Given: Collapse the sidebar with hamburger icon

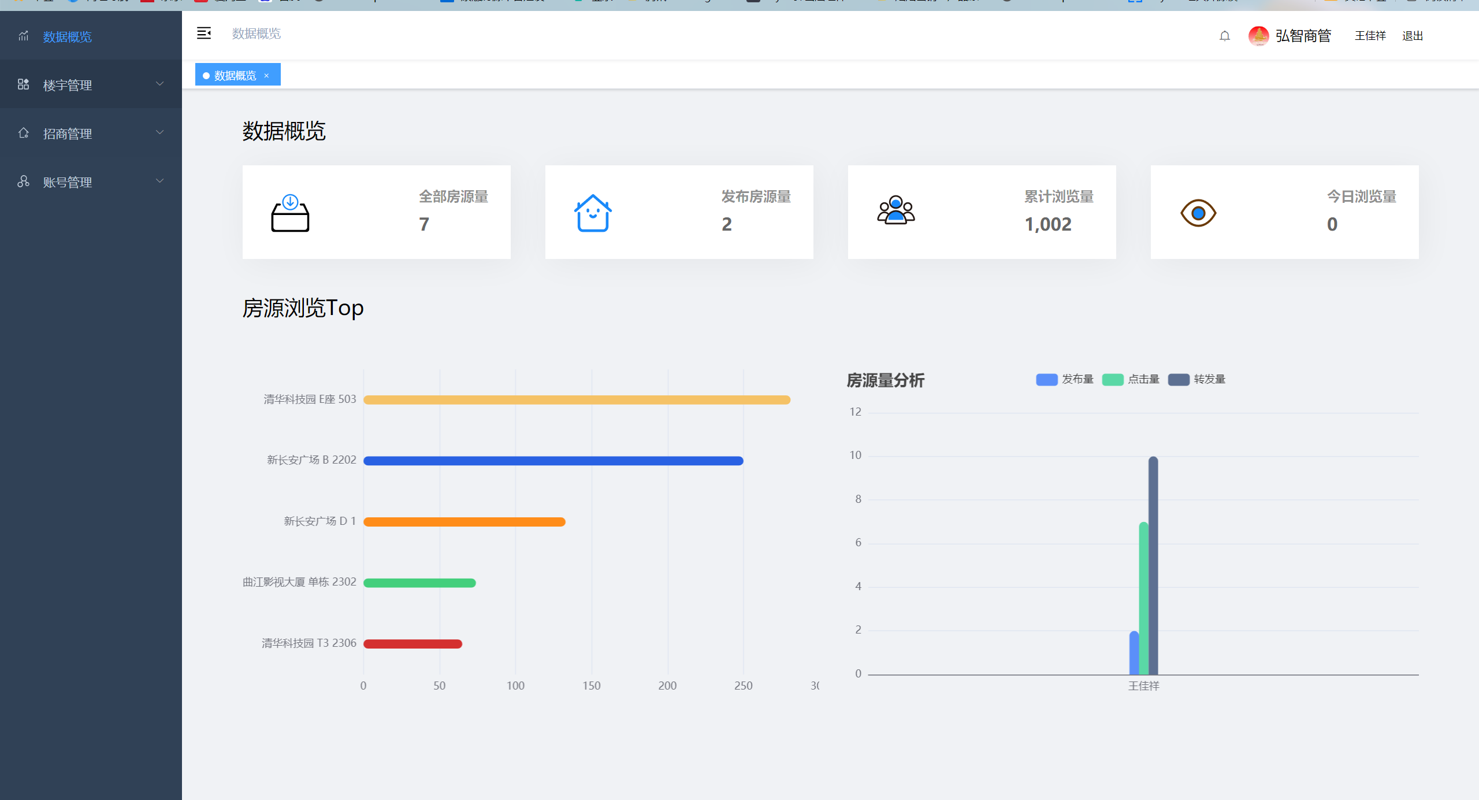Looking at the screenshot, I should click(x=204, y=34).
